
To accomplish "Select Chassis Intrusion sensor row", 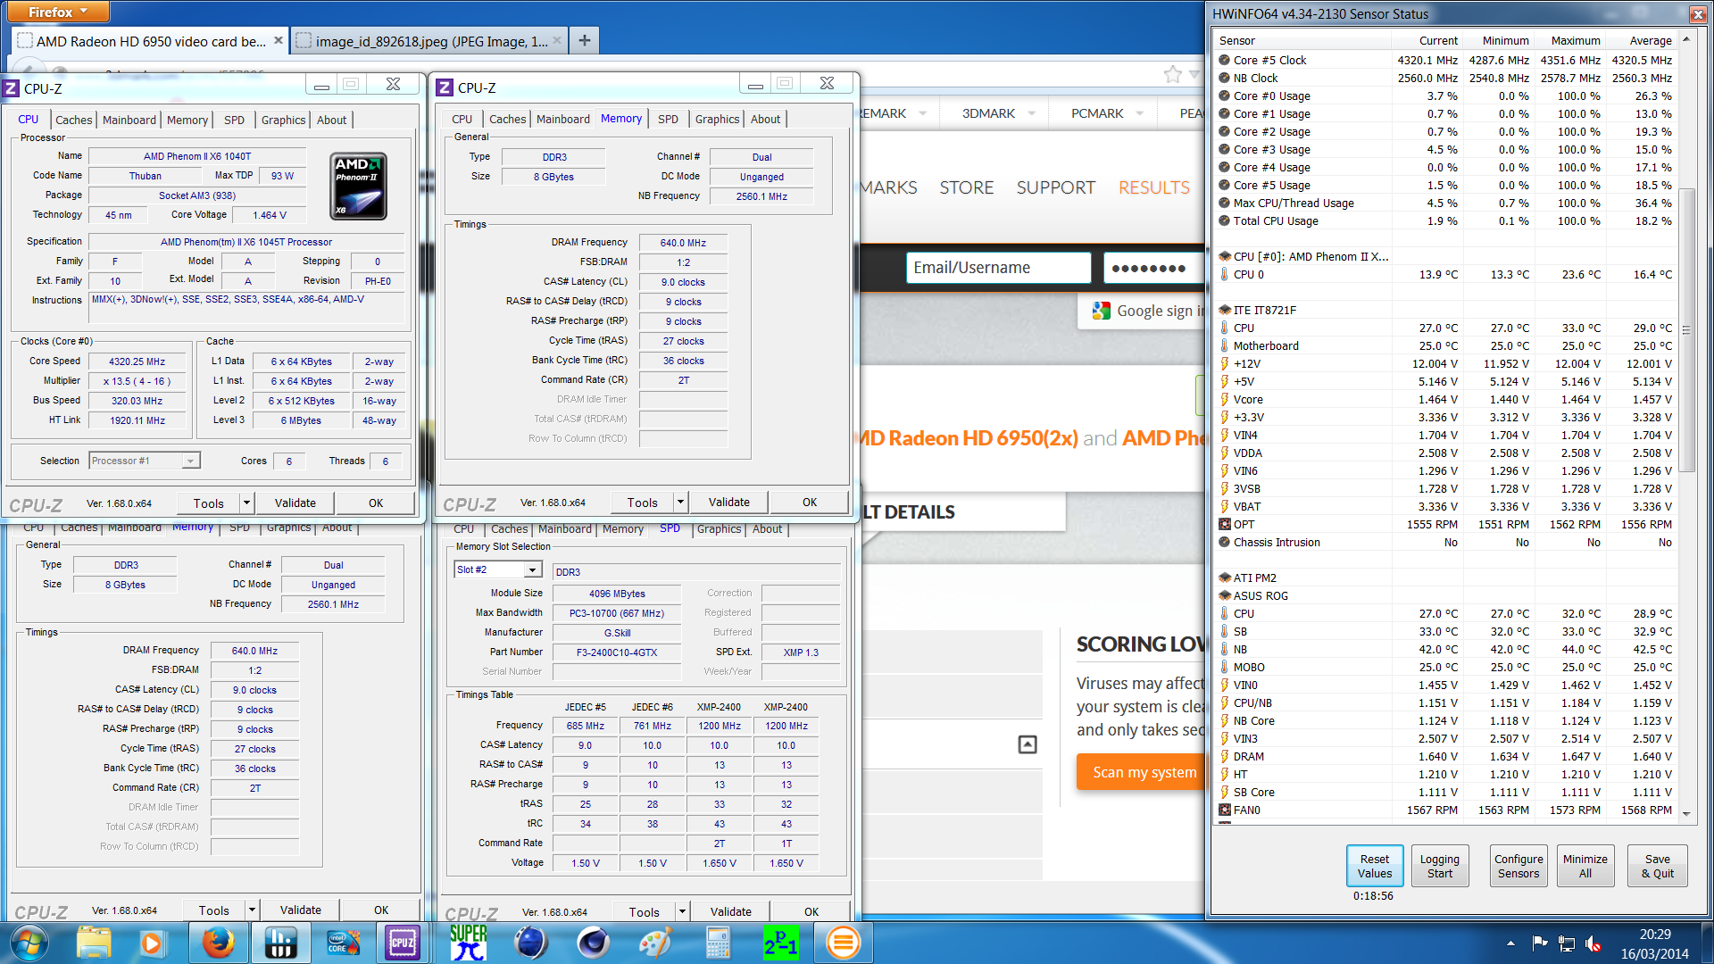I will (x=1447, y=542).
